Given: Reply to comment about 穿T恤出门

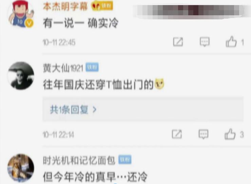Looking at the screenshot, I should [204, 134].
